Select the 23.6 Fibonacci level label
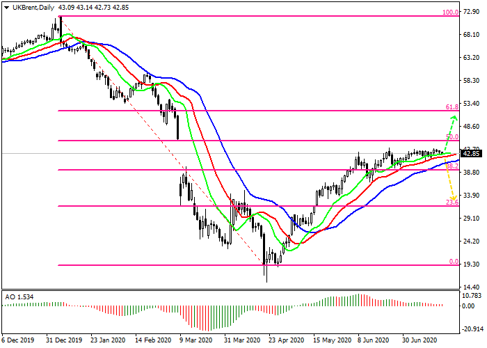 (452, 203)
